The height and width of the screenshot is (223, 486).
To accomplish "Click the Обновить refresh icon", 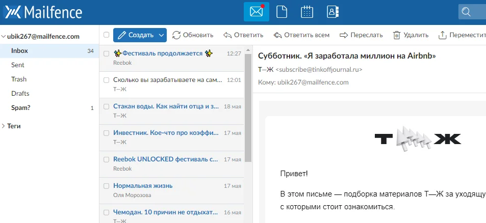I will [176, 35].
